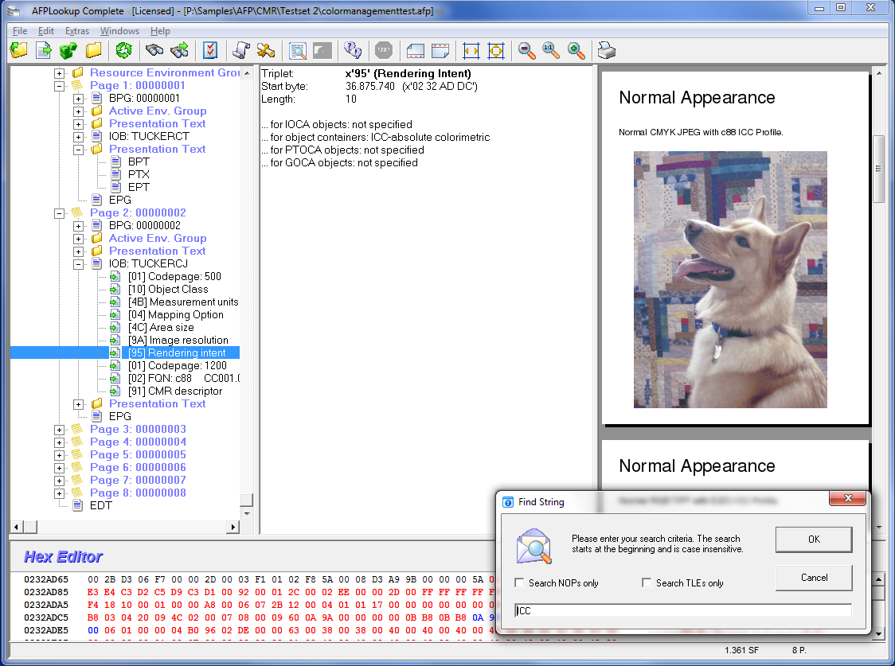This screenshot has width=895, height=666.
Task: Select the [91] CMR descriptor entry
Action: (175, 391)
